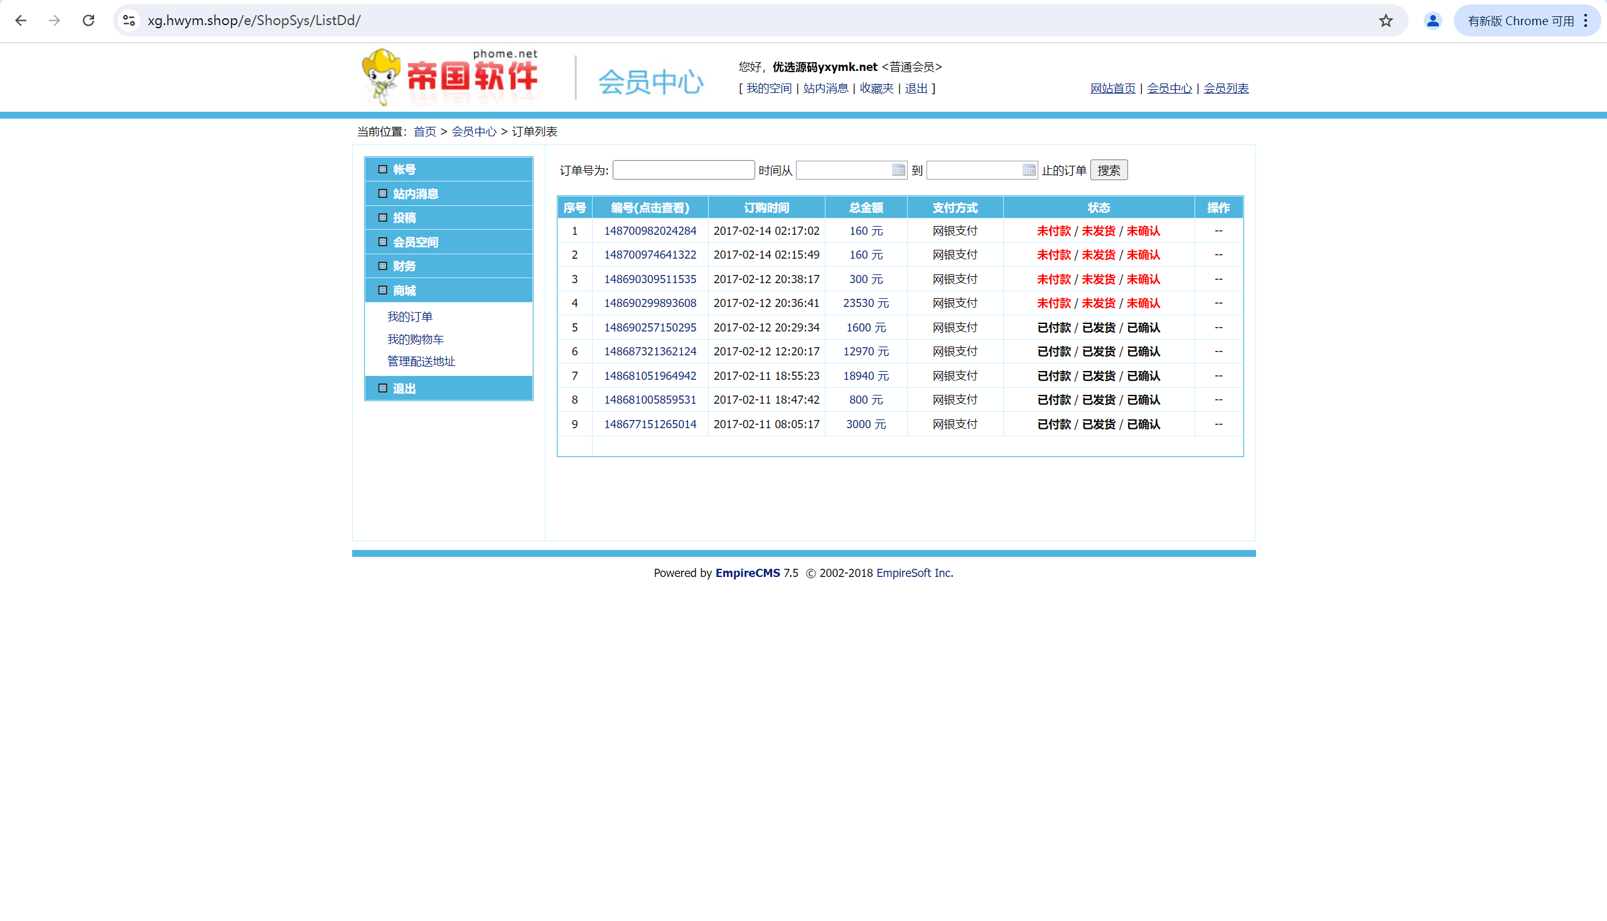The width and height of the screenshot is (1607, 921).
Task: Open 站内消息 header link
Action: tap(825, 88)
